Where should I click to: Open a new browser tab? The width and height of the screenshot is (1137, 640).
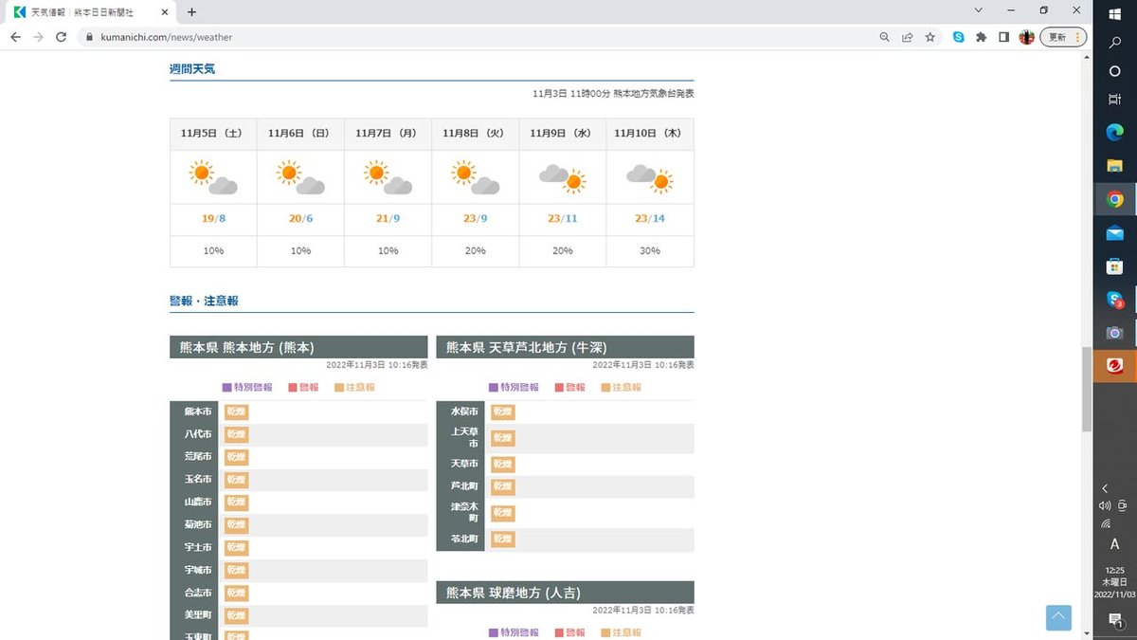tap(191, 12)
